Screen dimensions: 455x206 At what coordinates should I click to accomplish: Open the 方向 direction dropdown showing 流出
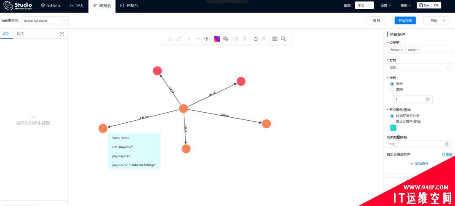419,67
